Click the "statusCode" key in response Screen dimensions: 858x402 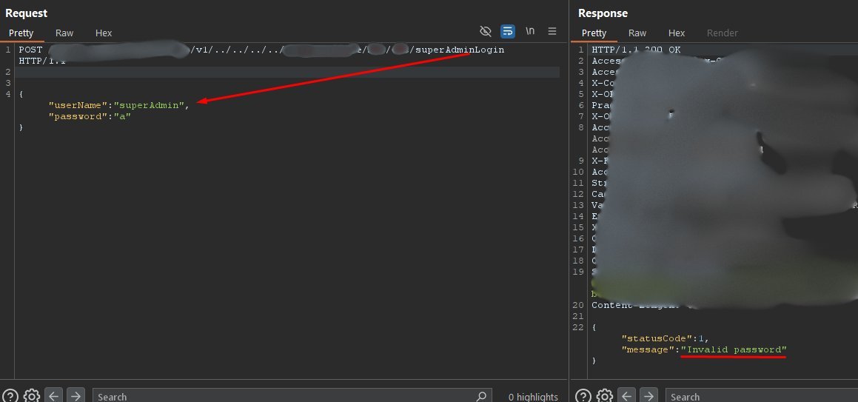click(657, 338)
